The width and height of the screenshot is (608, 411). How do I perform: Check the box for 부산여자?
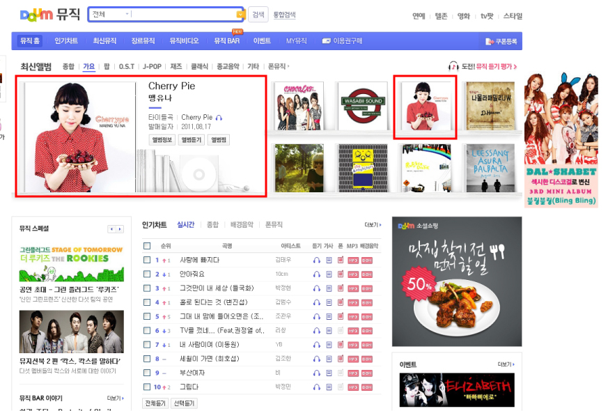pyautogui.click(x=147, y=373)
